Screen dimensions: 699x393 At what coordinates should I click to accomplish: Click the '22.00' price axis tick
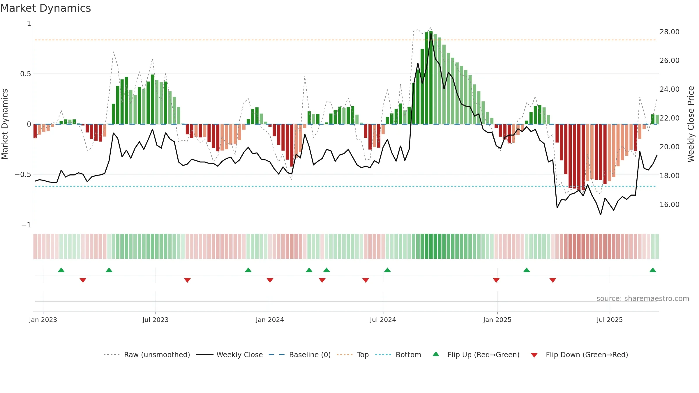pos(670,118)
